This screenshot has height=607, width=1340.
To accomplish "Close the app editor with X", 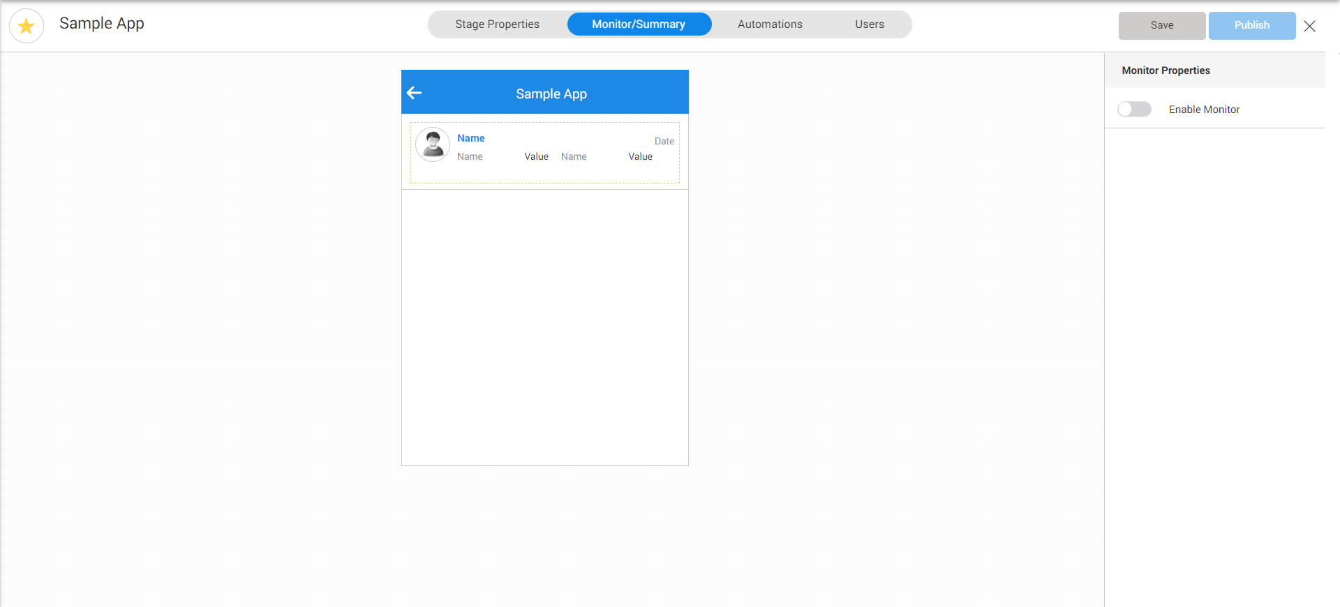I will click(x=1309, y=26).
